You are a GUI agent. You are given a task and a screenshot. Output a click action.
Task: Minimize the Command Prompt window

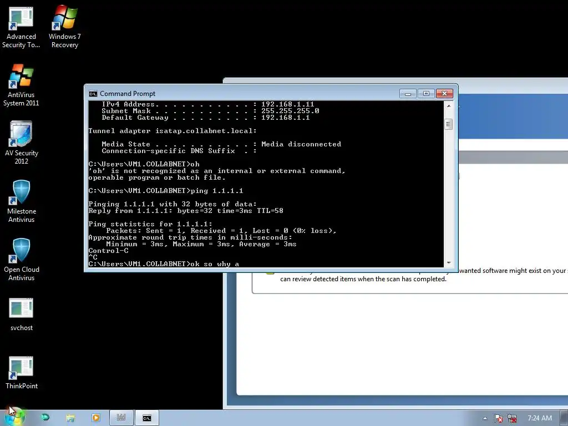[x=408, y=93]
